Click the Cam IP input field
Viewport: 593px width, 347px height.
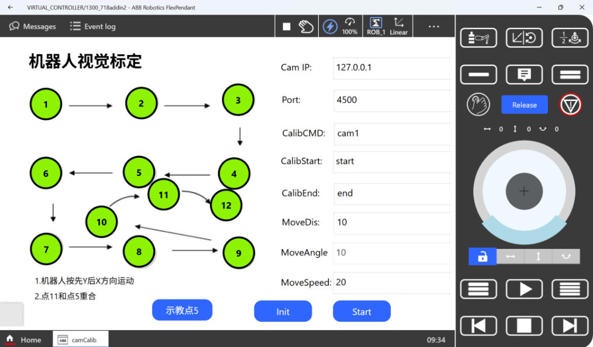pyautogui.click(x=392, y=68)
